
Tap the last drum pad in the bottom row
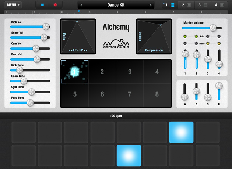[208, 156]
